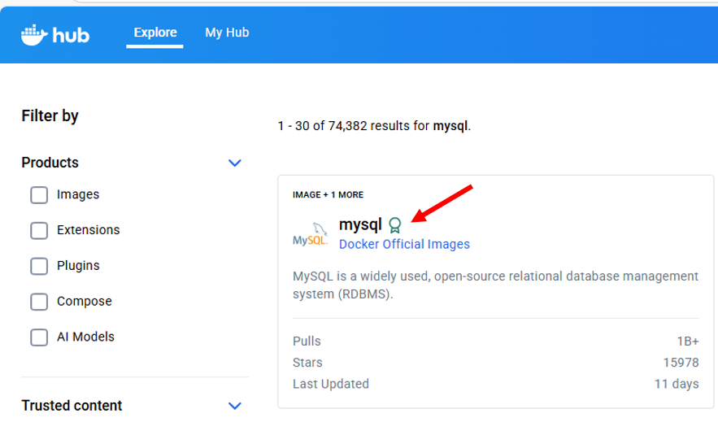718x435 pixels.
Task: Select the AI Models filter checkbox
Action: tap(39, 337)
